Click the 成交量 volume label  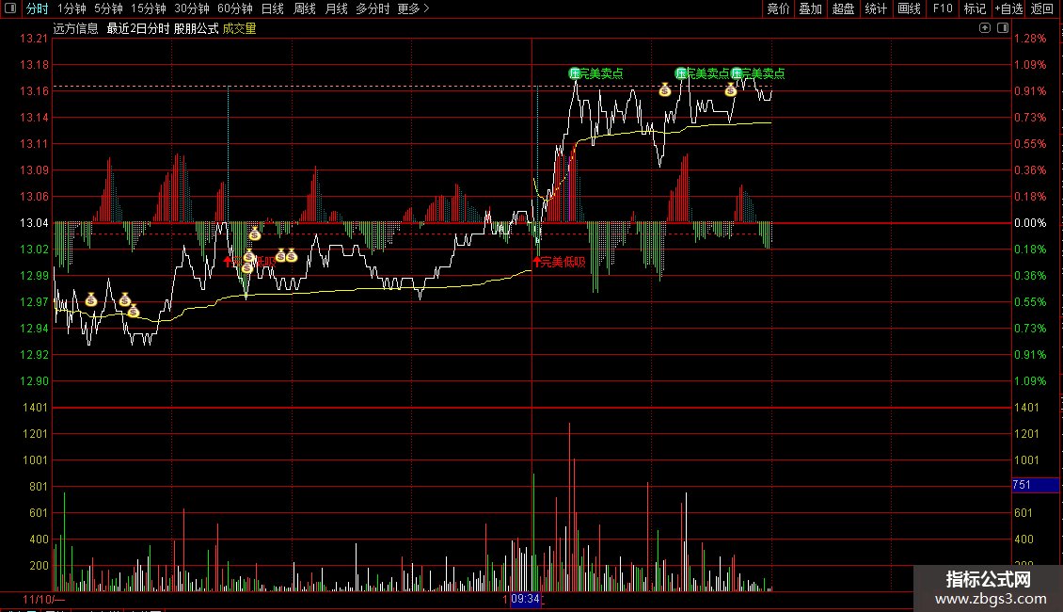click(x=239, y=28)
